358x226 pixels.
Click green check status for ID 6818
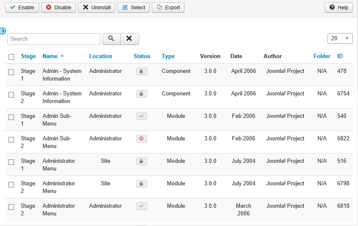pos(141,206)
